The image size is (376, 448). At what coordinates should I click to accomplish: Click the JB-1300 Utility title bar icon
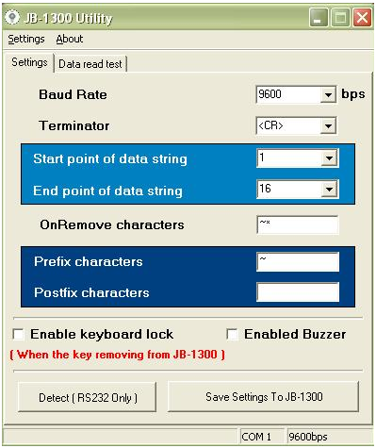12,18
